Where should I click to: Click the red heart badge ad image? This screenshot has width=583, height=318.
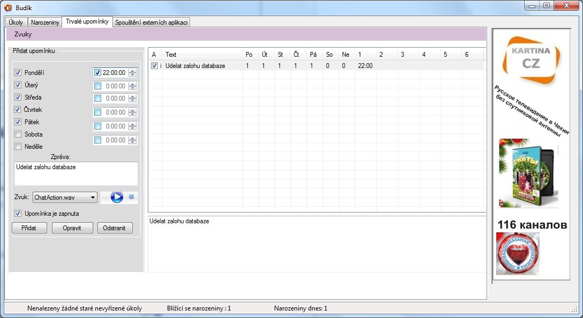518,254
